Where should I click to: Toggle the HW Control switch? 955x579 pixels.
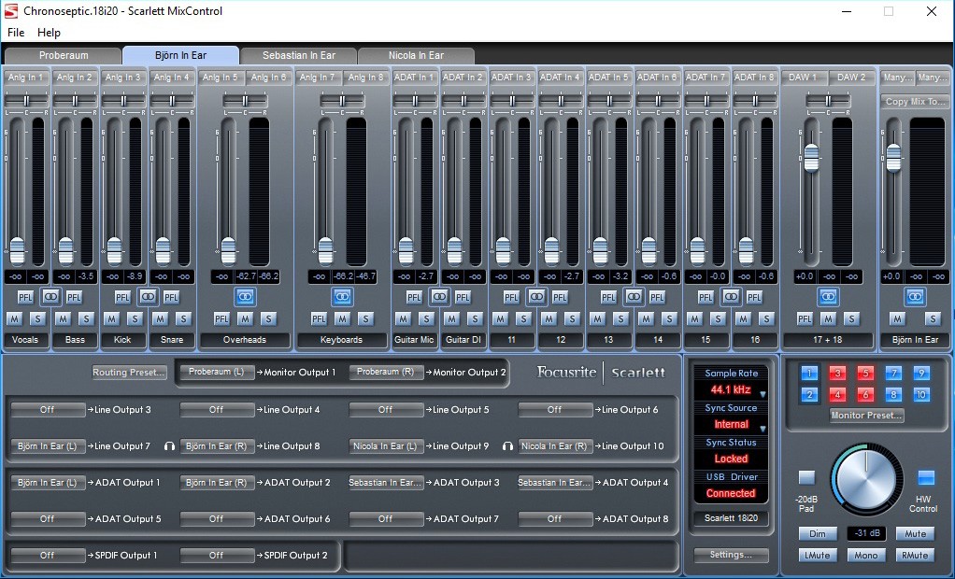(926, 476)
